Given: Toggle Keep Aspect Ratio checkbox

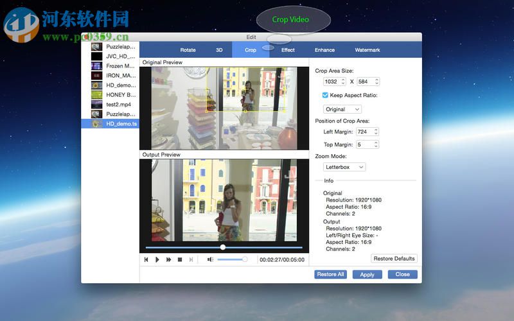Looking at the screenshot, I should pos(325,95).
